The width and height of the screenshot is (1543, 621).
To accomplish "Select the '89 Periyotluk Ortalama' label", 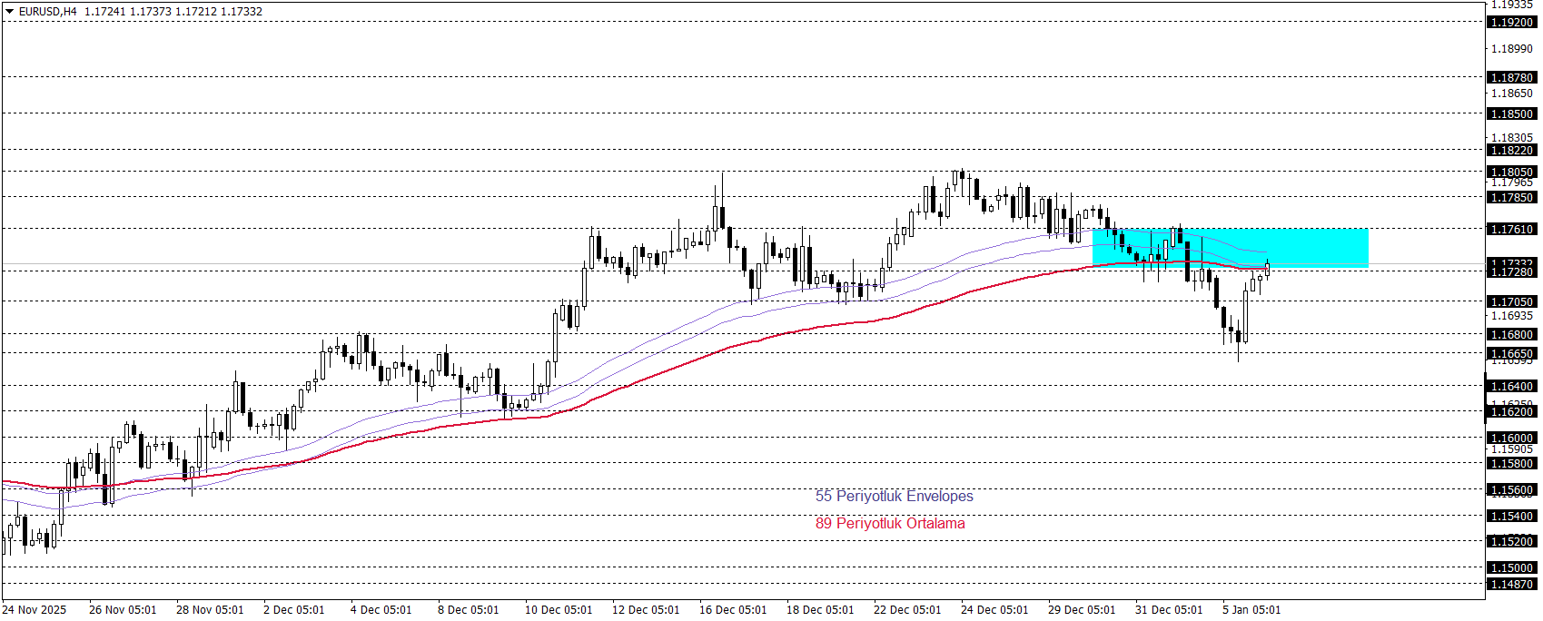I will tap(890, 523).
